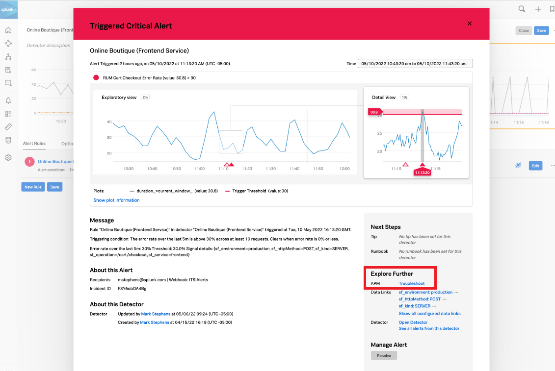Open the sf_environment: production data link
Image resolution: width=555 pixels, height=371 pixels.
pyautogui.click(x=425, y=292)
